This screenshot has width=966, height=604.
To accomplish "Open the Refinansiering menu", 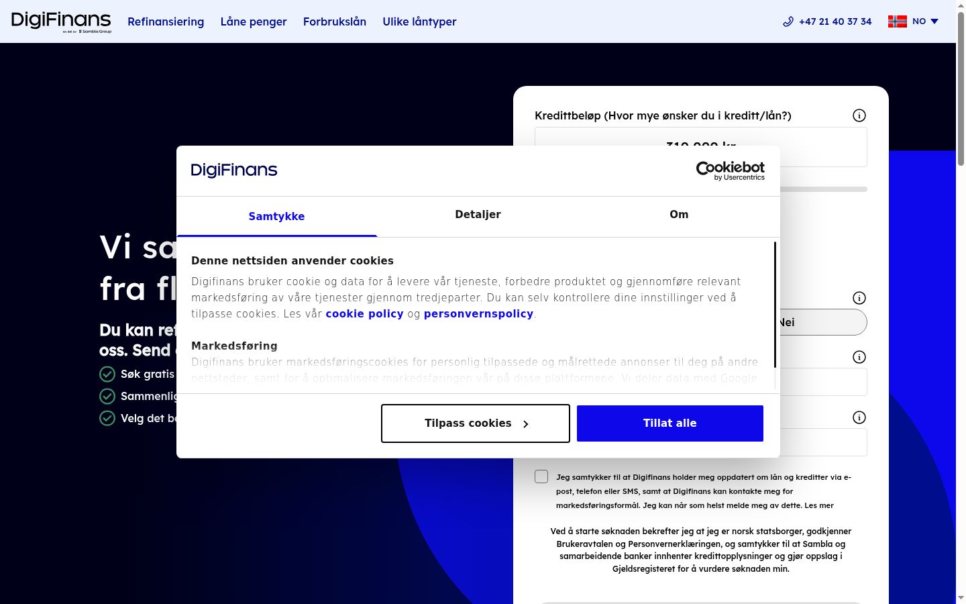I will [x=166, y=21].
